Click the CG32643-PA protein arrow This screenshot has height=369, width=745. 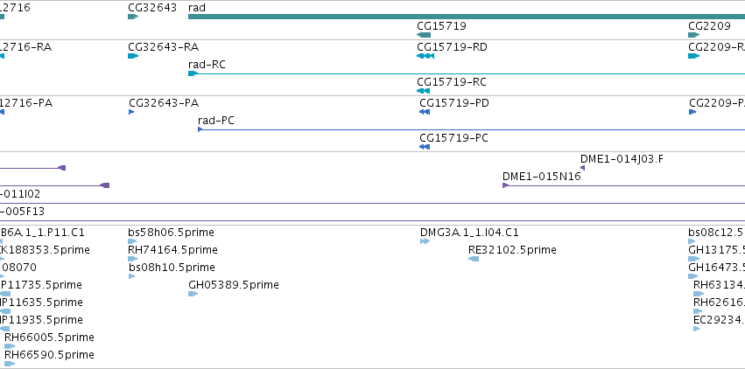(x=131, y=112)
